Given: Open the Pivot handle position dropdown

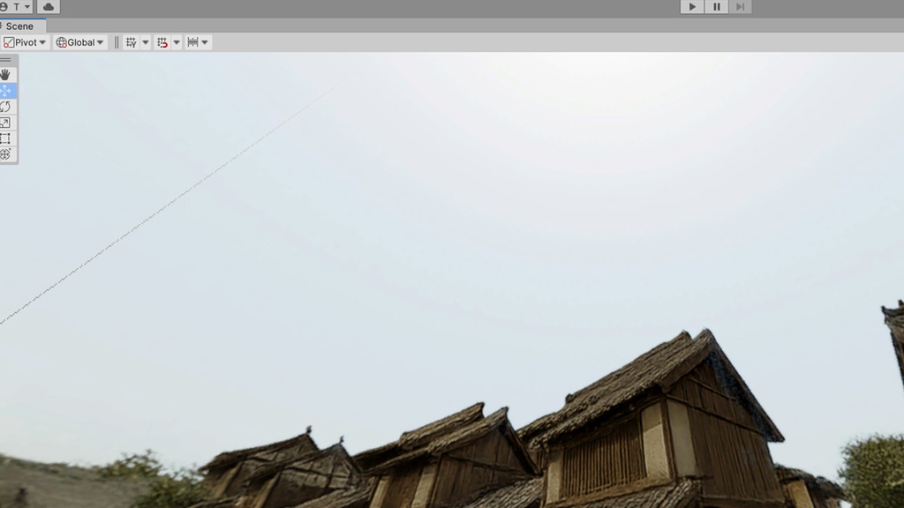Looking at the screenshot, I should [x=25, y=42].
